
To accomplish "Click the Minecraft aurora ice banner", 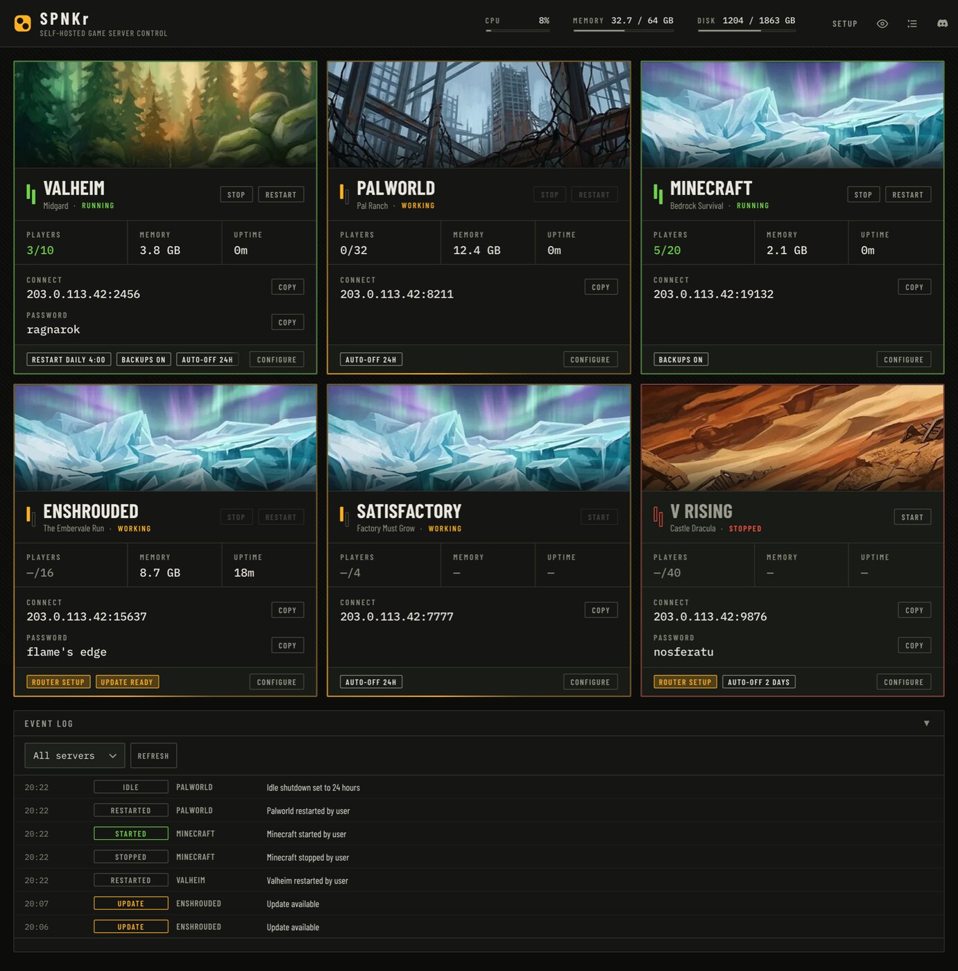I will (792, 114).
